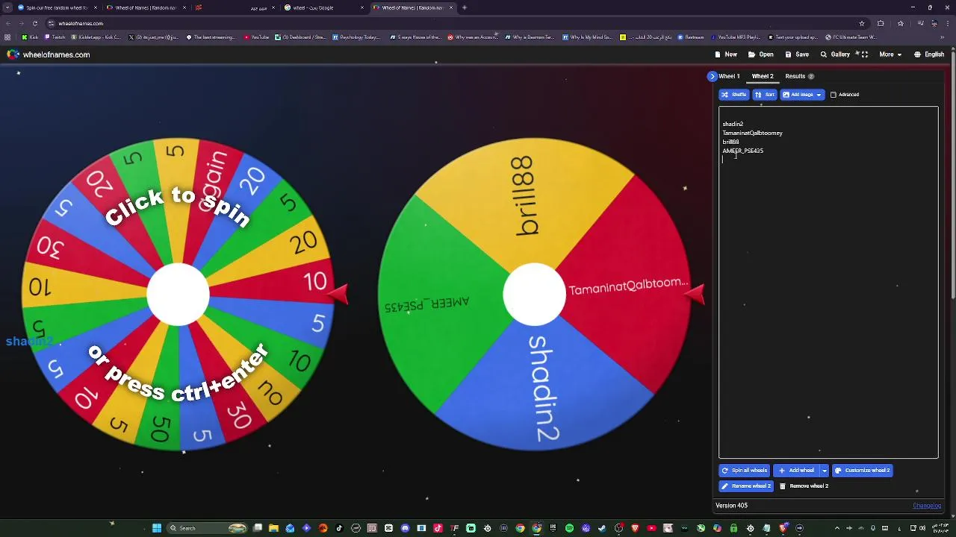The height and width of the screenshot is (537, 956).
Task: Click the browser Back arrow
Action: pos(7,23)
